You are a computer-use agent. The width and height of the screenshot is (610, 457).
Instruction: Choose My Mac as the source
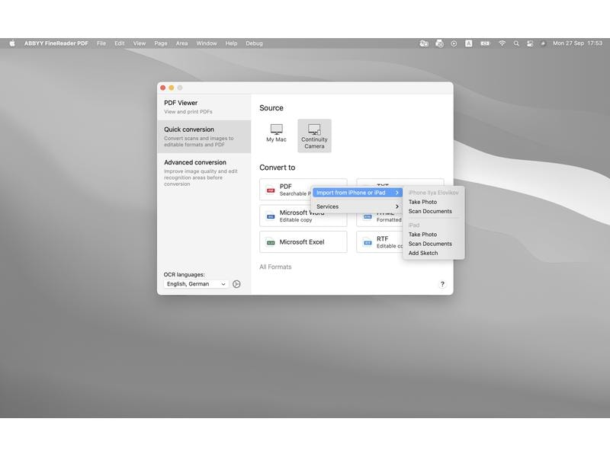coord(276,133)
